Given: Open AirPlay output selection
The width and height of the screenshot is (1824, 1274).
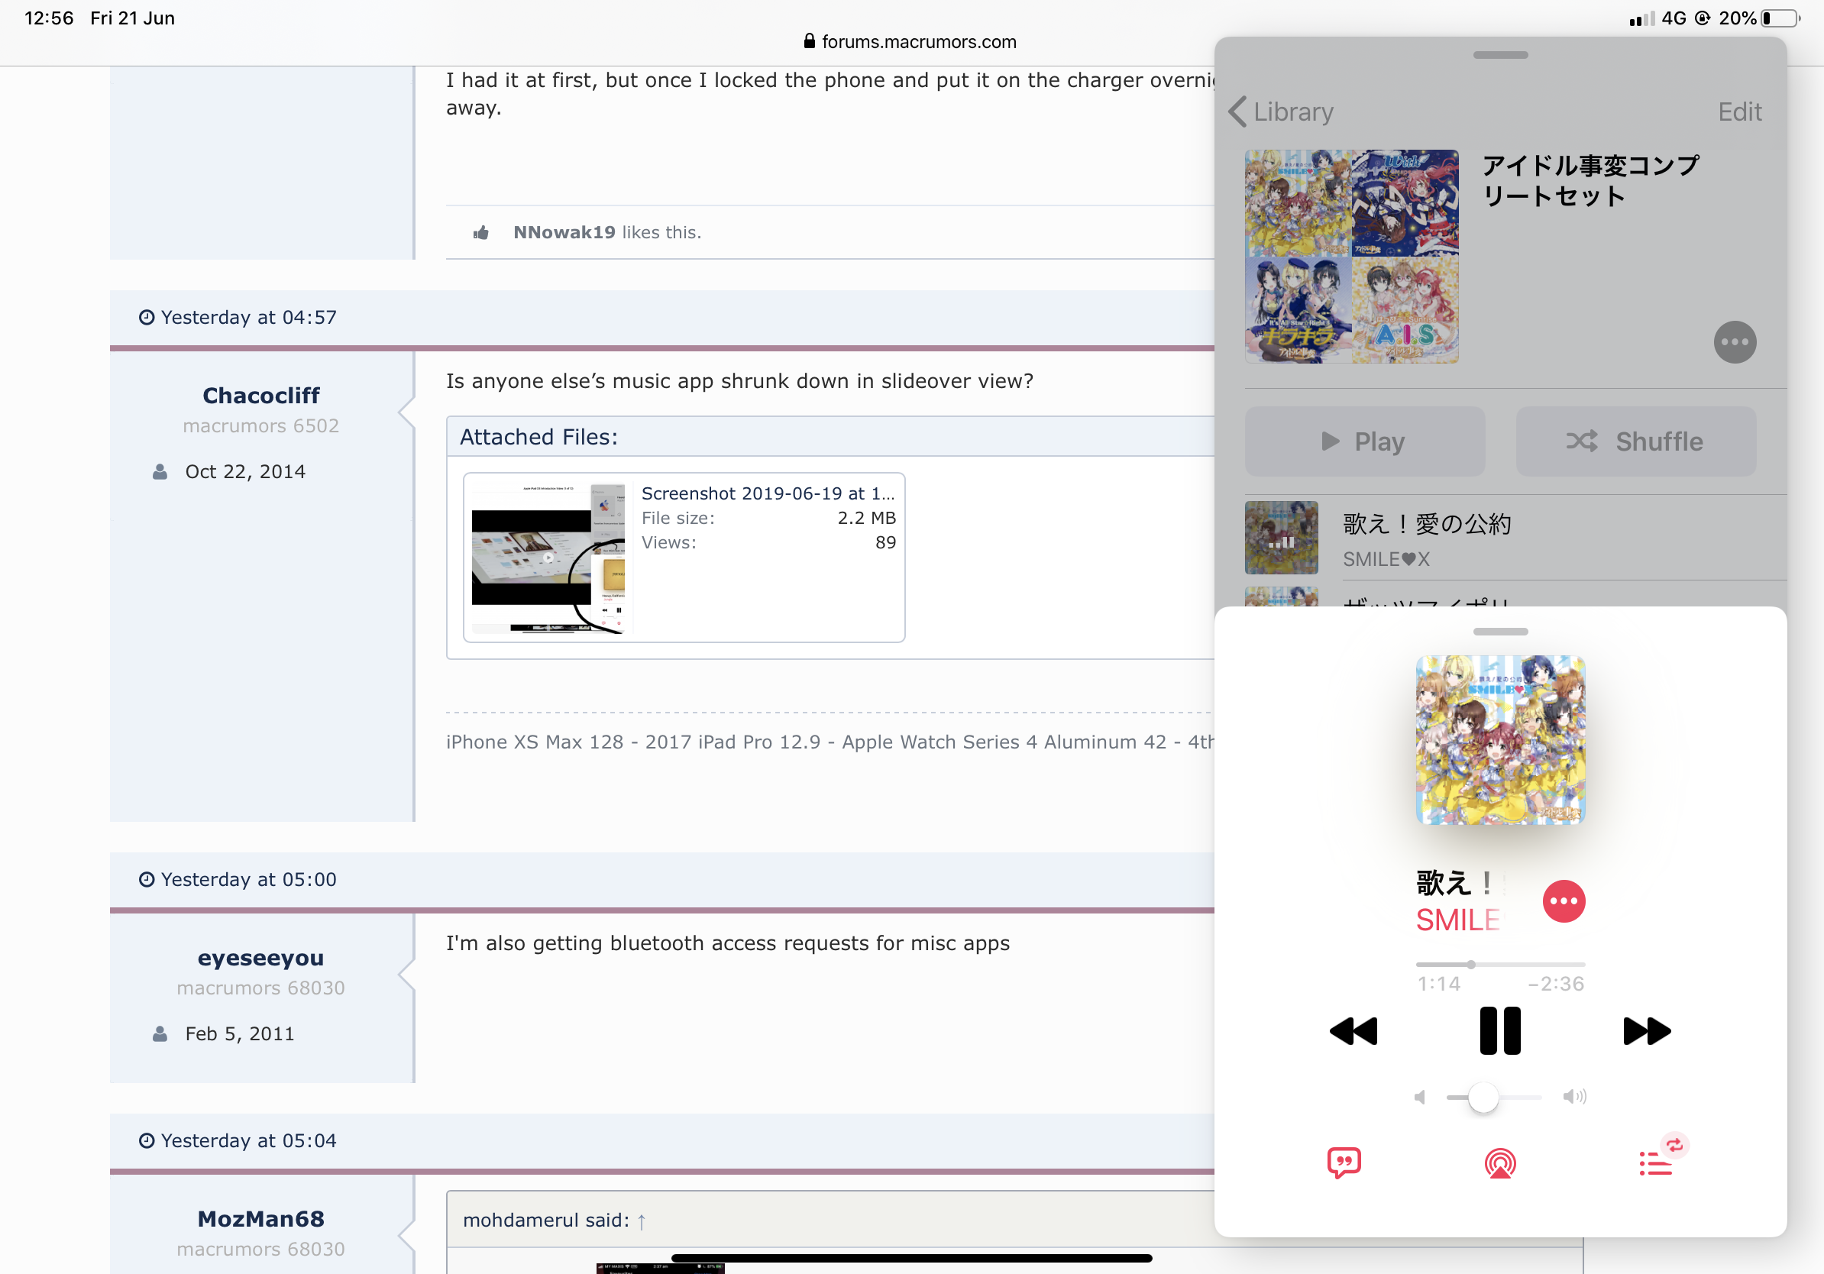Looking at the screenshot, I should coord(1500,1163).
